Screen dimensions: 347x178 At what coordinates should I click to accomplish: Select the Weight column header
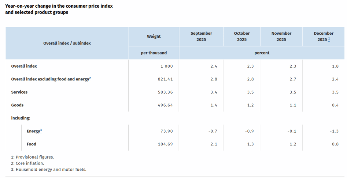154,36
